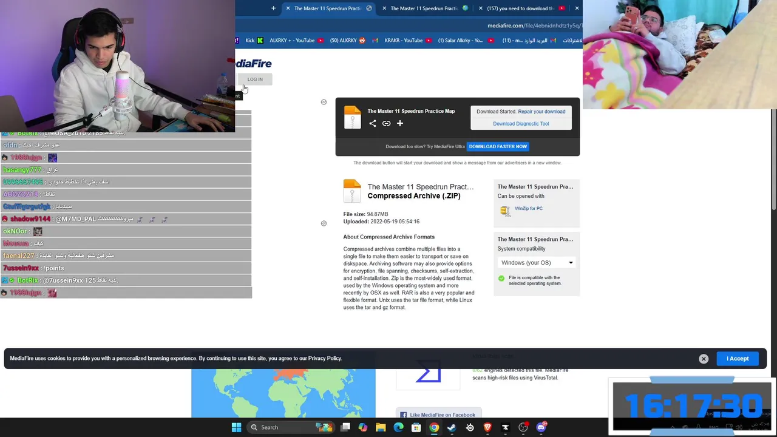
Task: Open the Kick bookmark
Action: pos(254,41)
